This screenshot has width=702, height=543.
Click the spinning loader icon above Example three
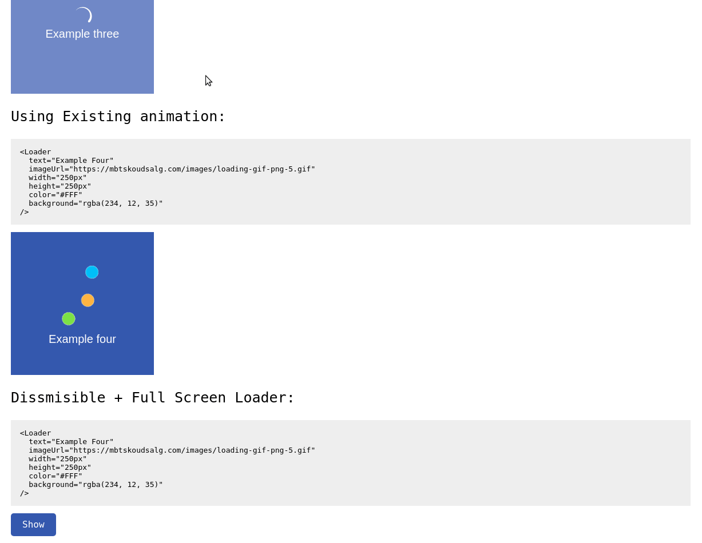(x=84, y=15)
